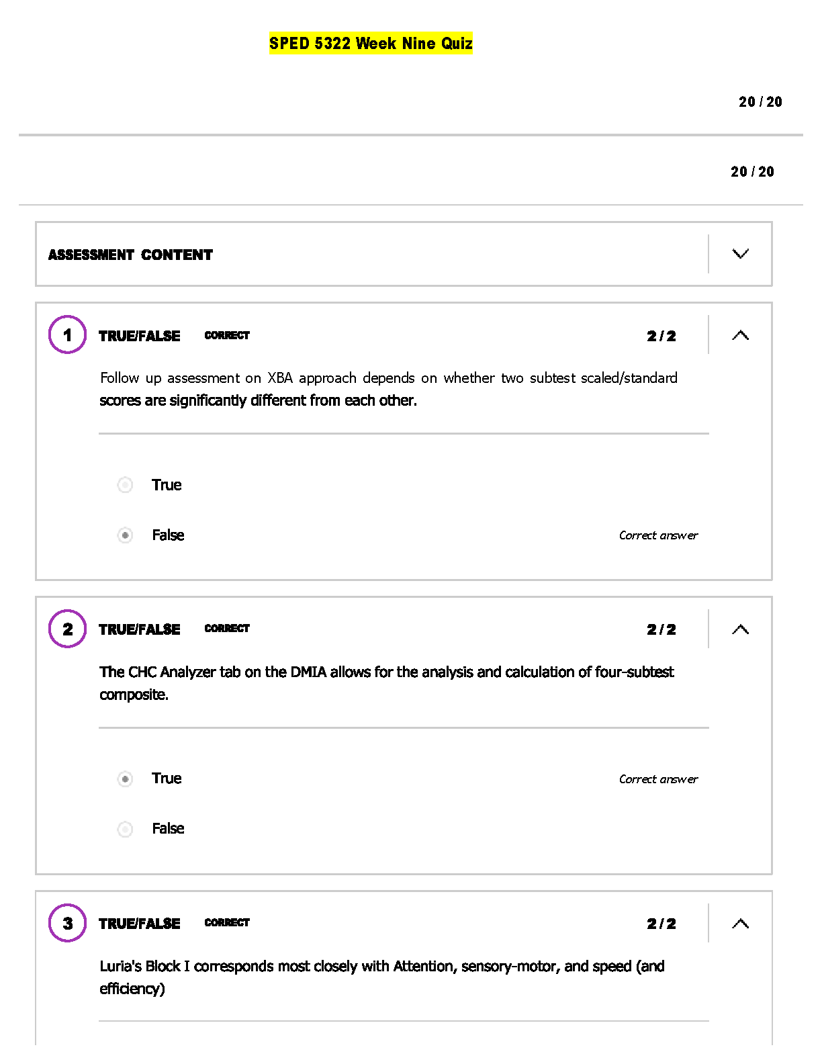Click the ASSESSMENT CONTENT header label
Screen dimensions: 822x1064
click(x=130, y=255)
